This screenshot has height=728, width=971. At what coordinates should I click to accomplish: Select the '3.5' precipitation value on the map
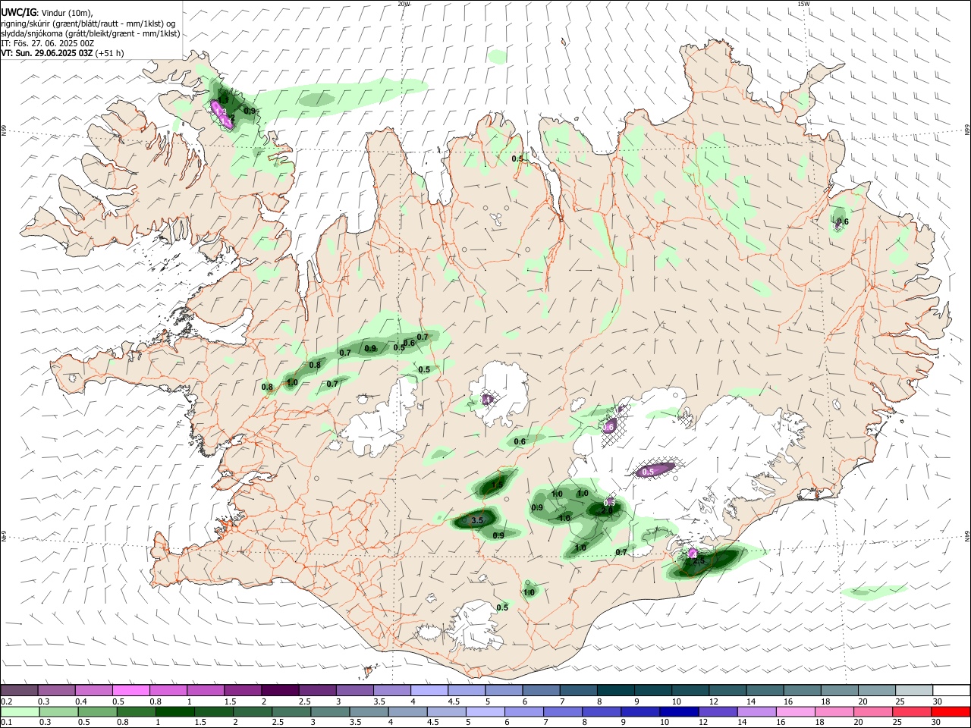click(477, 521)
